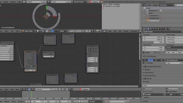The width and height of the screenshot is (183, 103).
Task: Click the timeline End frame 120 field
Action: 52,101
